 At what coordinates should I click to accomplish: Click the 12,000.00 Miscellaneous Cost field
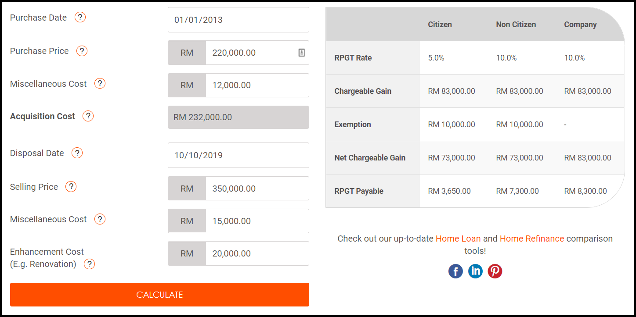point(257,85)
